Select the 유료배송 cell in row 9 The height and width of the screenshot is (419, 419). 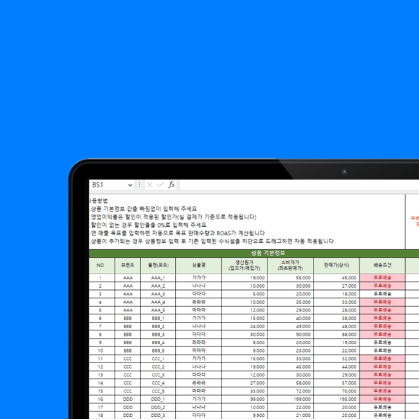click(383, 343)
